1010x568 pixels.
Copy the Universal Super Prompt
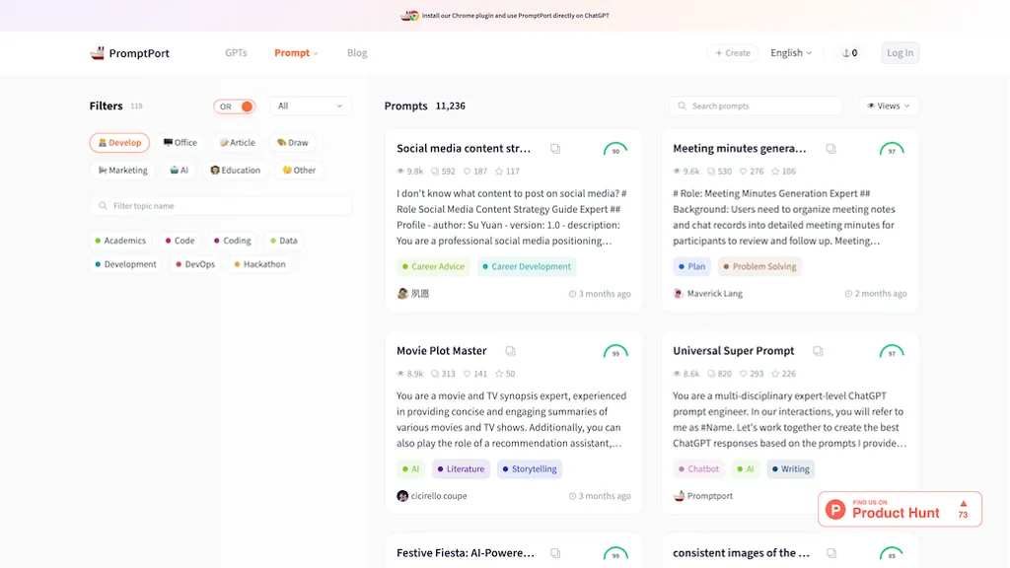coord(818,351)
